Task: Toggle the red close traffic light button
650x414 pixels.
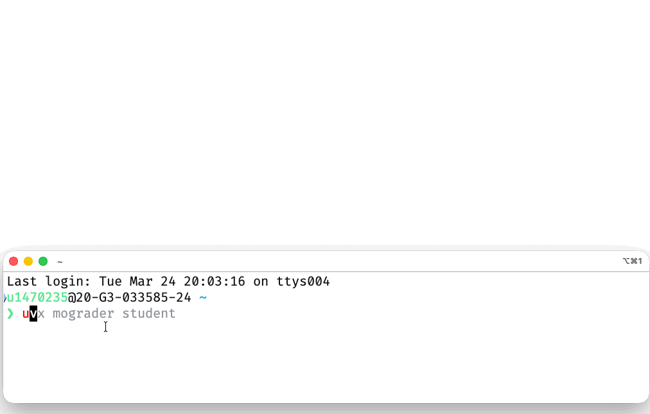Action: coord(13,261)
